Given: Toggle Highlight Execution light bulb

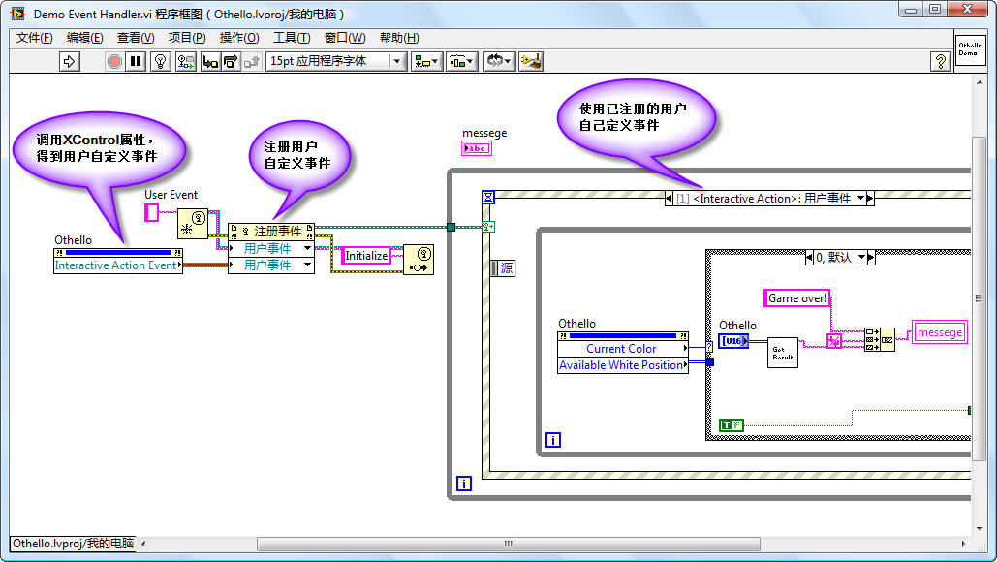Looking at the screenshot, I should 161,61.
